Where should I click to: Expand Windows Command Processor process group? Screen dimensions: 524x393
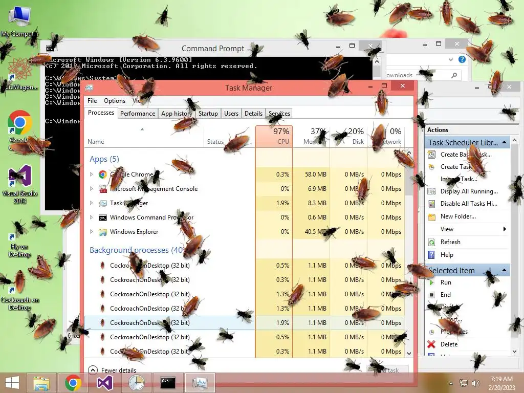pos(91,217)
